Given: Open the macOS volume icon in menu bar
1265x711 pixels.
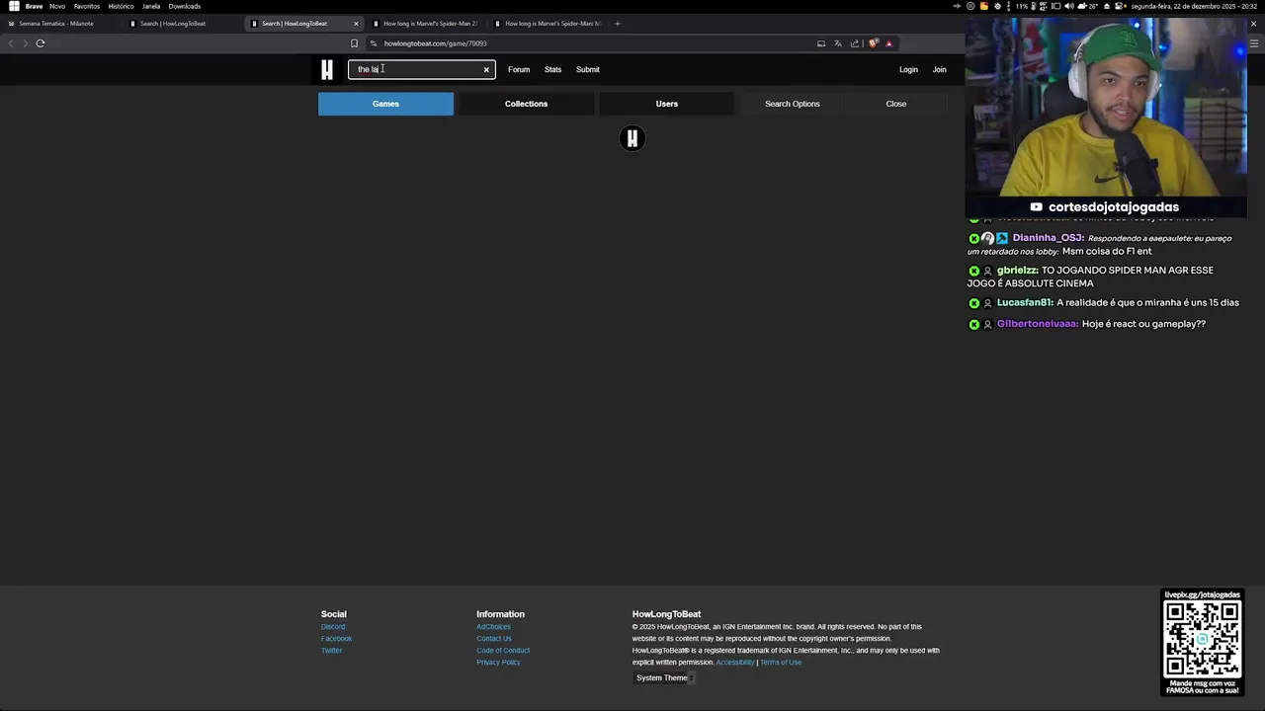Looking at the screenshot, I should (x=1068, y=6).
